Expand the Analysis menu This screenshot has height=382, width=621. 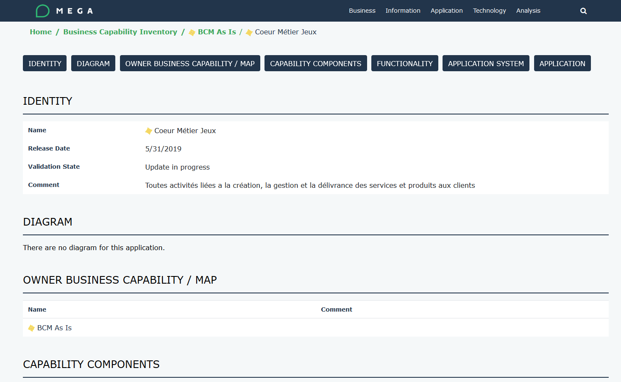point(528,11)
